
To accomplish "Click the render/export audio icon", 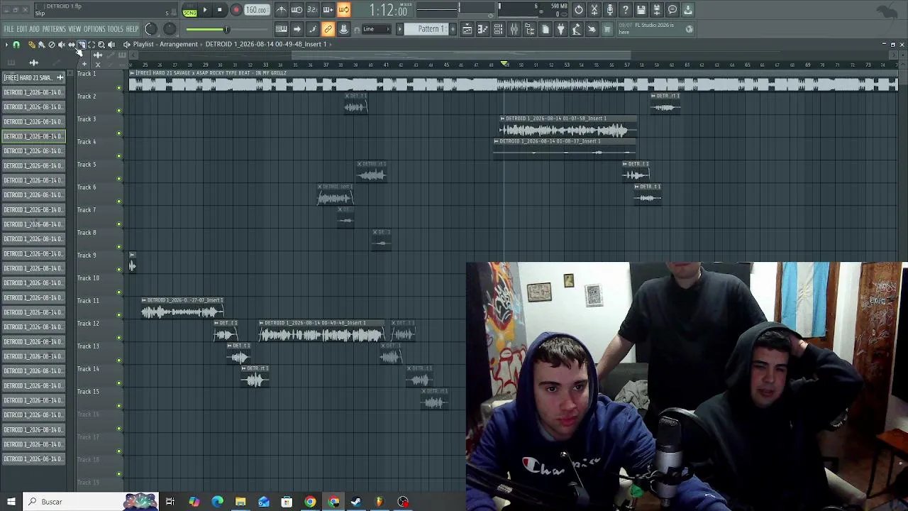I will click(657, 10).
